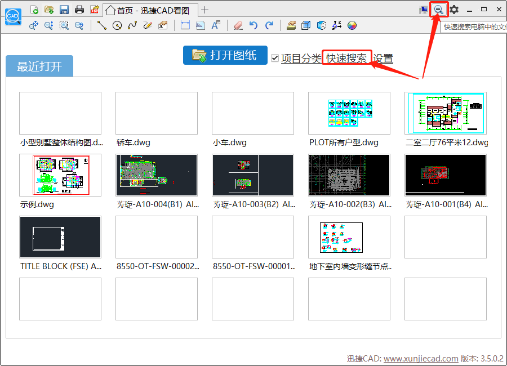This screenshot has height=366, width=507.
Task: Toggle the 项目分类 checkbox
Action: tap(275, 58)
